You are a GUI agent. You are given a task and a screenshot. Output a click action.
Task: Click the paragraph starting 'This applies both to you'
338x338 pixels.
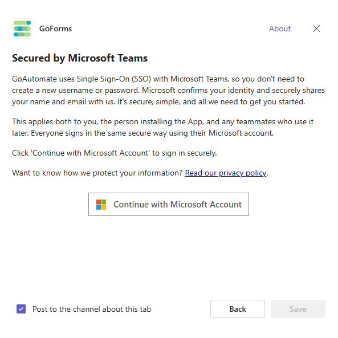163,128
